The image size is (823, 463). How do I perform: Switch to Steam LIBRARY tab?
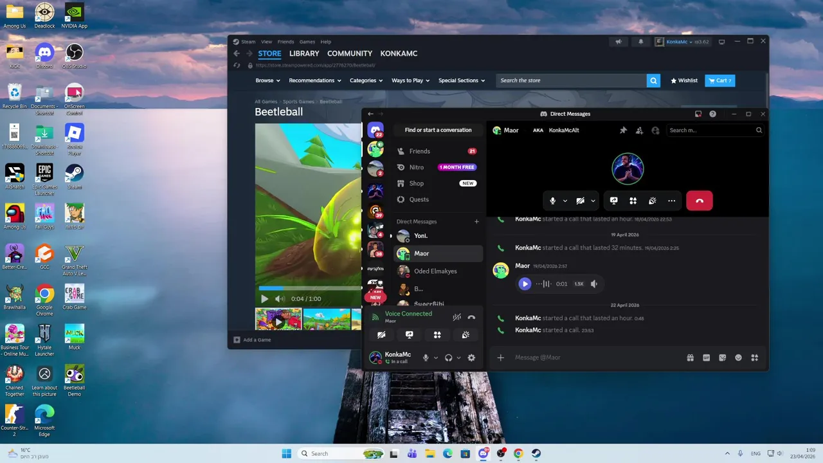pos(304,53)
